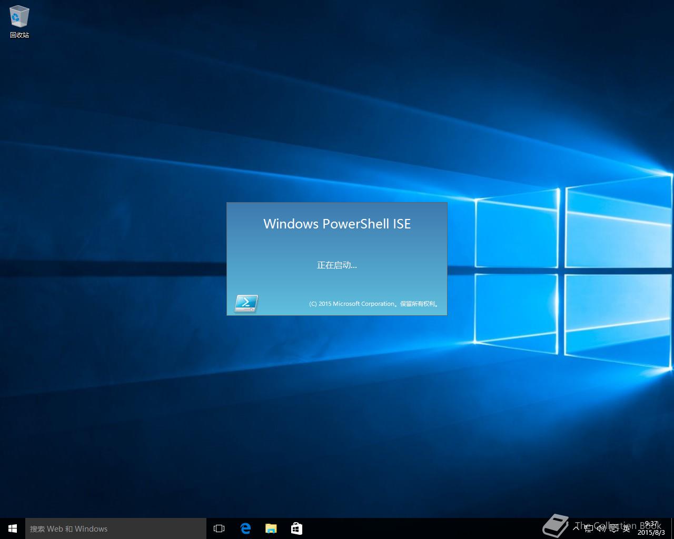
Task: Launch Microsoft Edge from the taskbar
Action: 245,528
